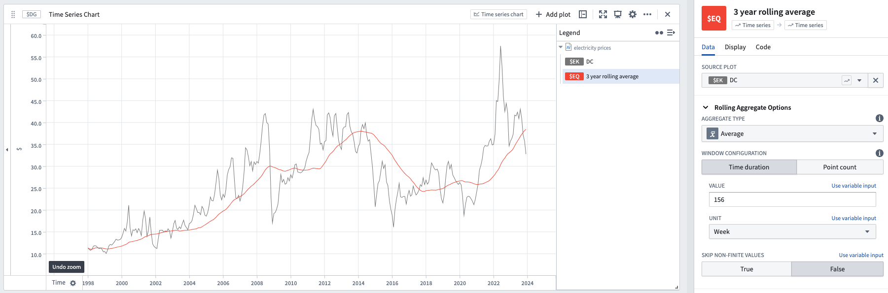Open chart settings gear

[633, 14]
